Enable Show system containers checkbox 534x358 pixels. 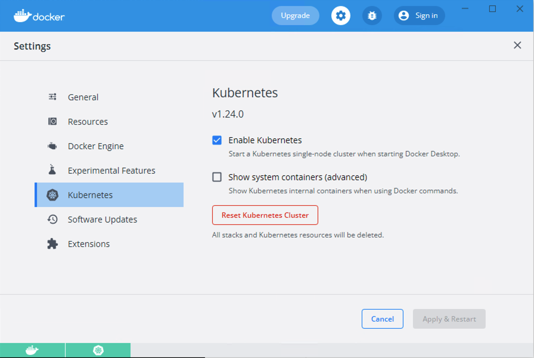pos(217,177)
